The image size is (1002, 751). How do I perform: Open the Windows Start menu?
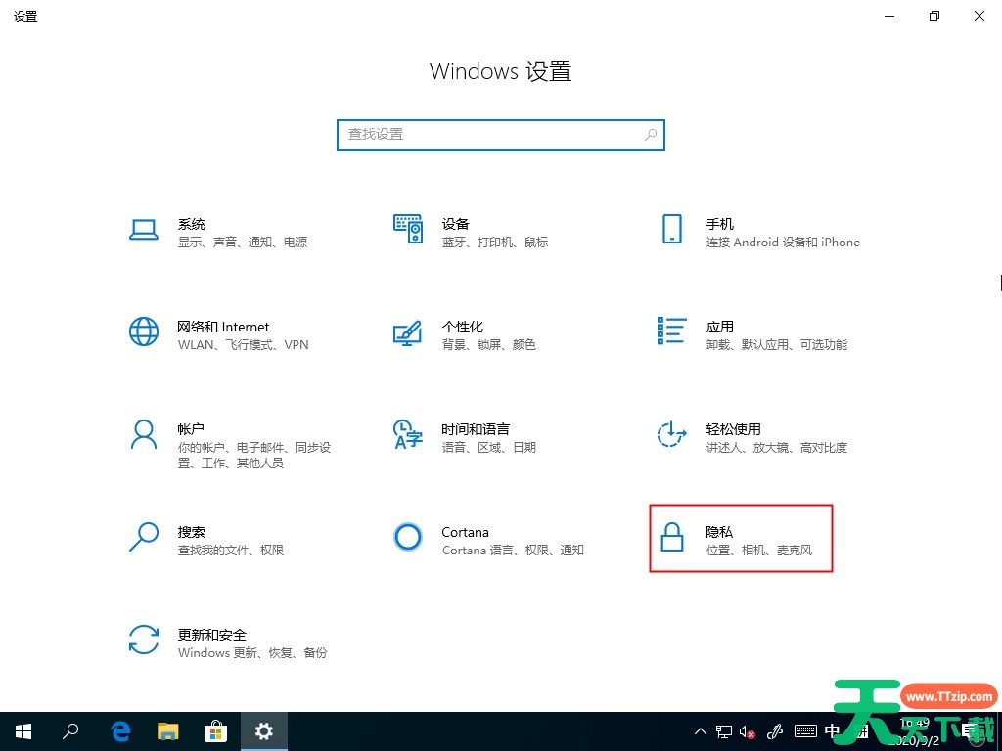[x=23, y=730]
